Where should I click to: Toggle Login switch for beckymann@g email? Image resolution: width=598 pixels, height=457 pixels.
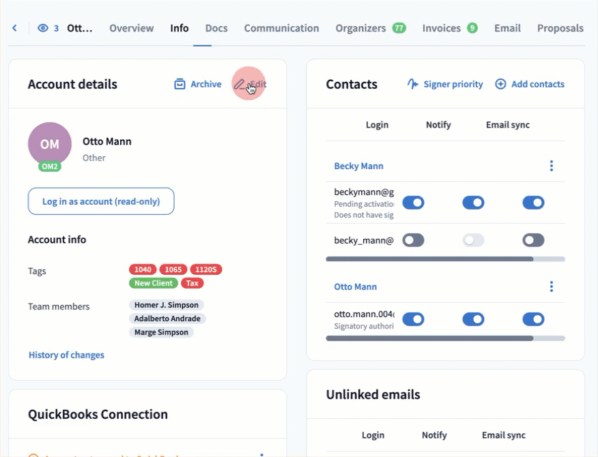413,203
